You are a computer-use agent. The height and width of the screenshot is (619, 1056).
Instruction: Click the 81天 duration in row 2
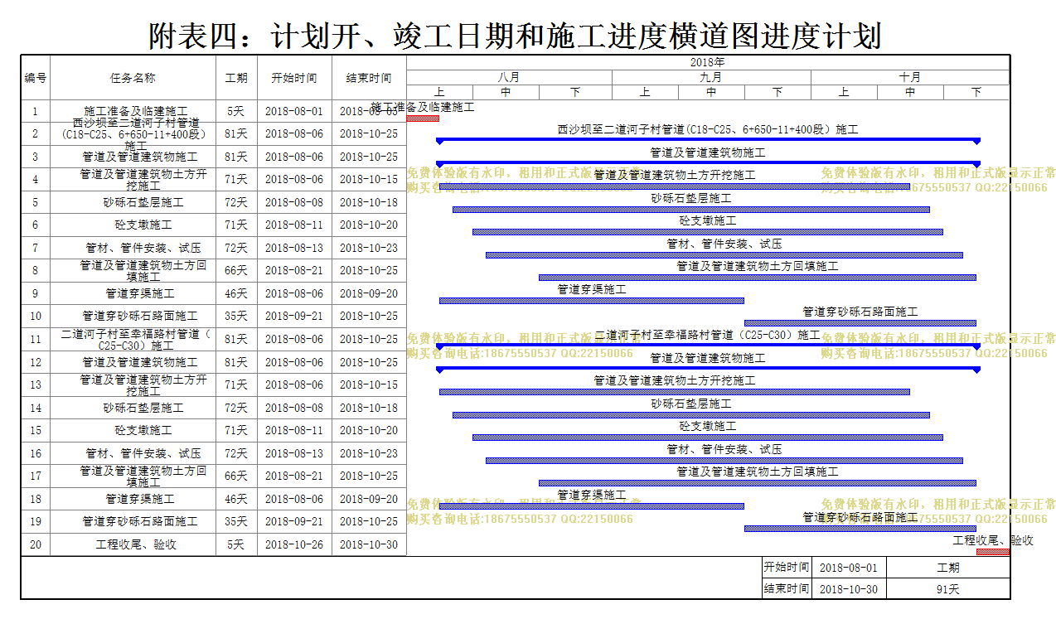click(x=236, y=133)
